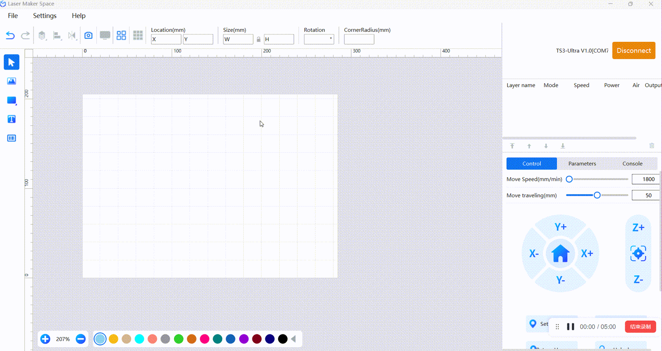Click the Move traveling value field
662x351 pixels.
[645, 195]
